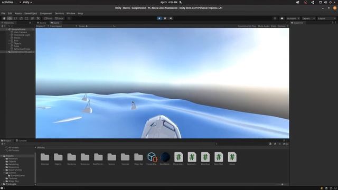The image size is (338, 190).
Task: Open the File menu
Action: [3, 13]
